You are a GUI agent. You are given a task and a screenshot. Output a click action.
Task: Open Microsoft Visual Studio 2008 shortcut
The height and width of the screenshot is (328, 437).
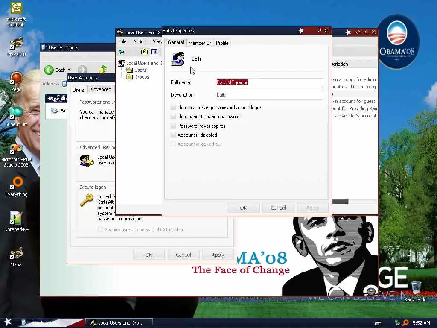16,155
